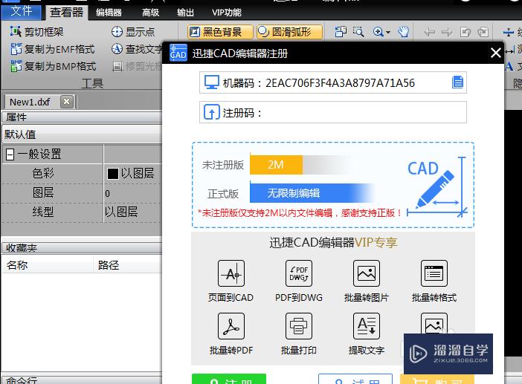Click the rotate-left page toolbar icon
The image size is (522, 384).
click(465, 32)
